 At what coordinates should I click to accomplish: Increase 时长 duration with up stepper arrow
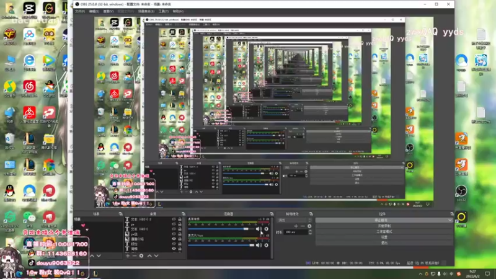point(310,231)
